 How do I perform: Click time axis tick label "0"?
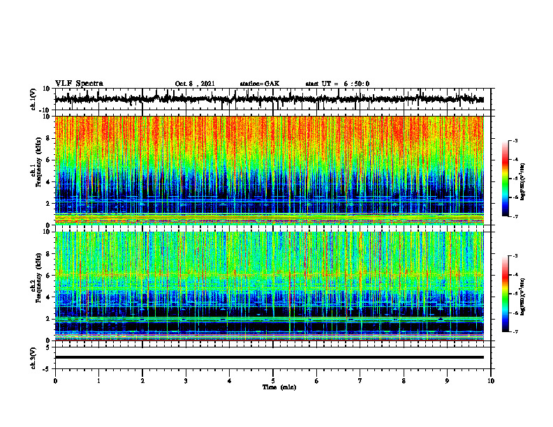(55, 381)
